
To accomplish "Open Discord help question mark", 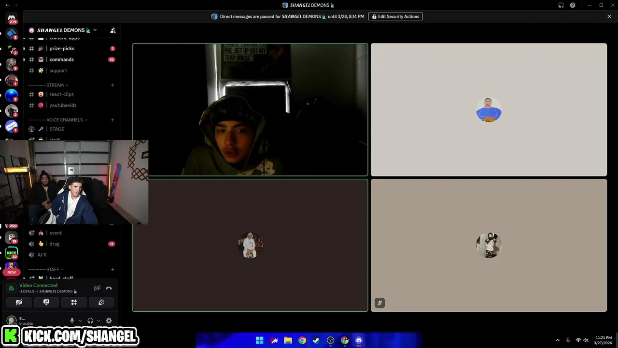I will point(573,5).
